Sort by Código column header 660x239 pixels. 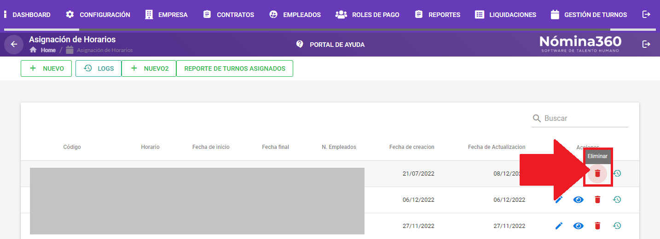click(x=72, y=147)
